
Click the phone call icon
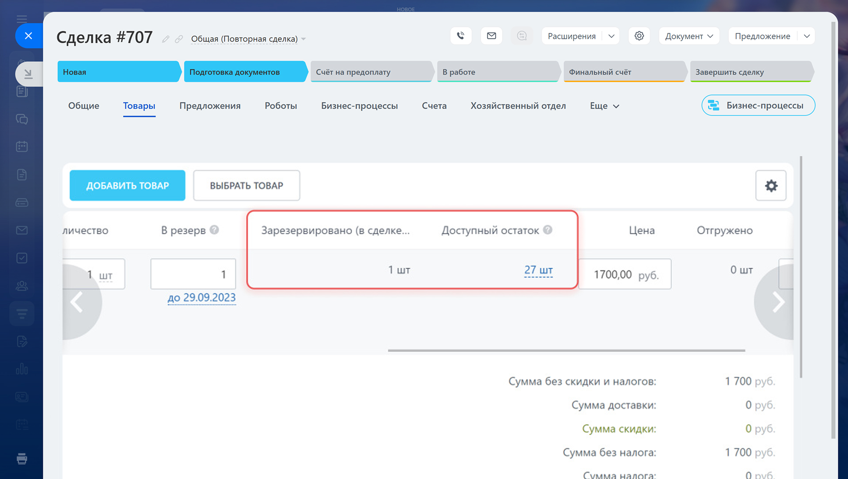pyautogui.click(x=461, y=36)
